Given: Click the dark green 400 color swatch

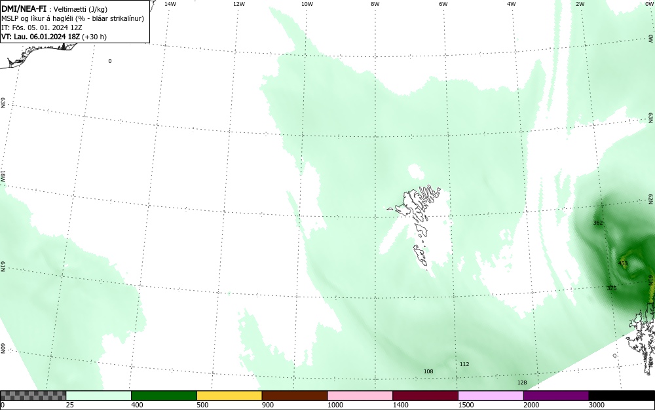Looking at the screenshot, I should (164, 396).
